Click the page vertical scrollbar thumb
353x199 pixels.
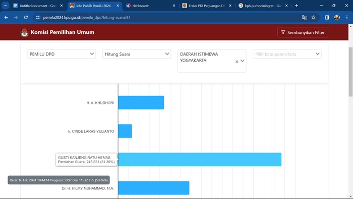350,72
